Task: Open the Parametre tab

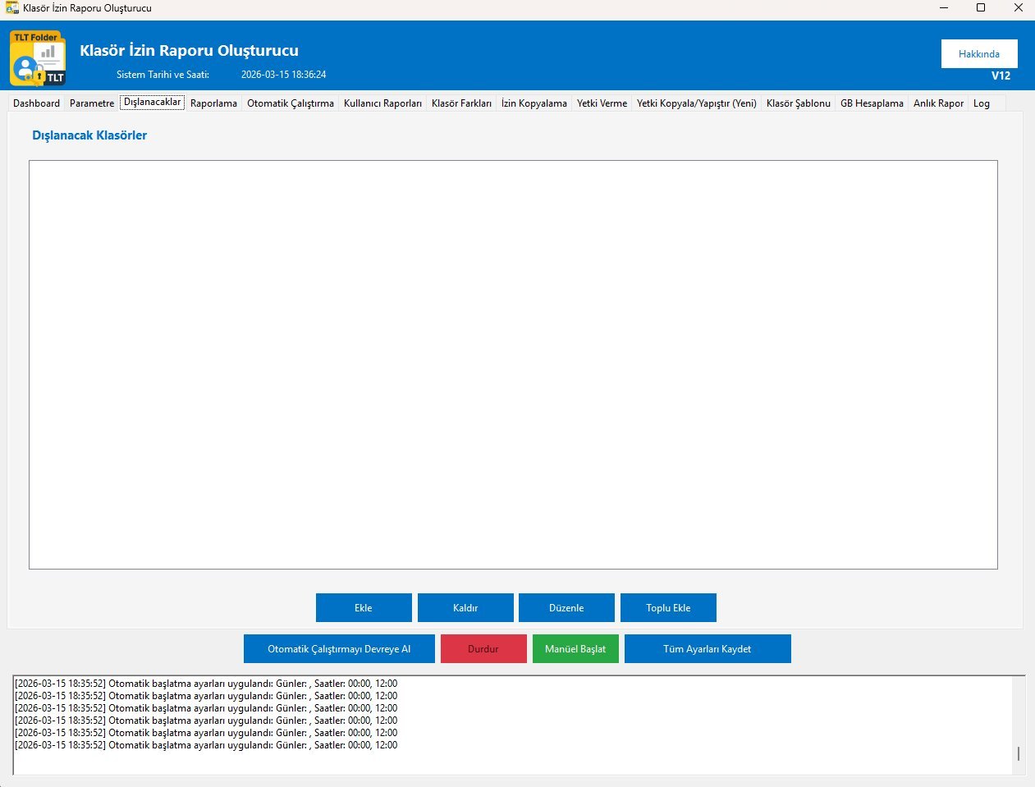Action: pos(92,103)
